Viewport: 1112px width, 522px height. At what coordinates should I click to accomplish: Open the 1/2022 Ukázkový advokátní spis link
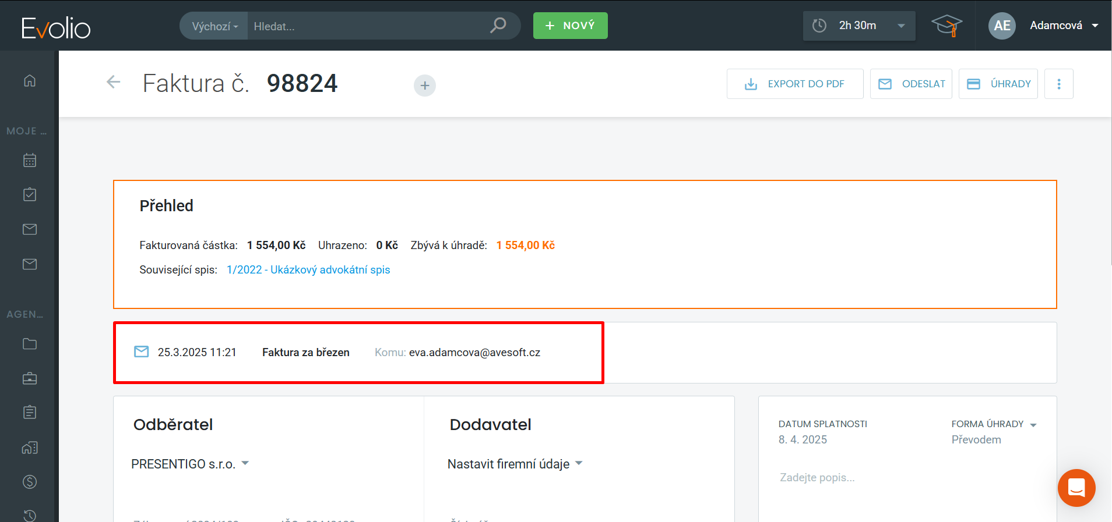pyautogui.click(x=308, y=269)
